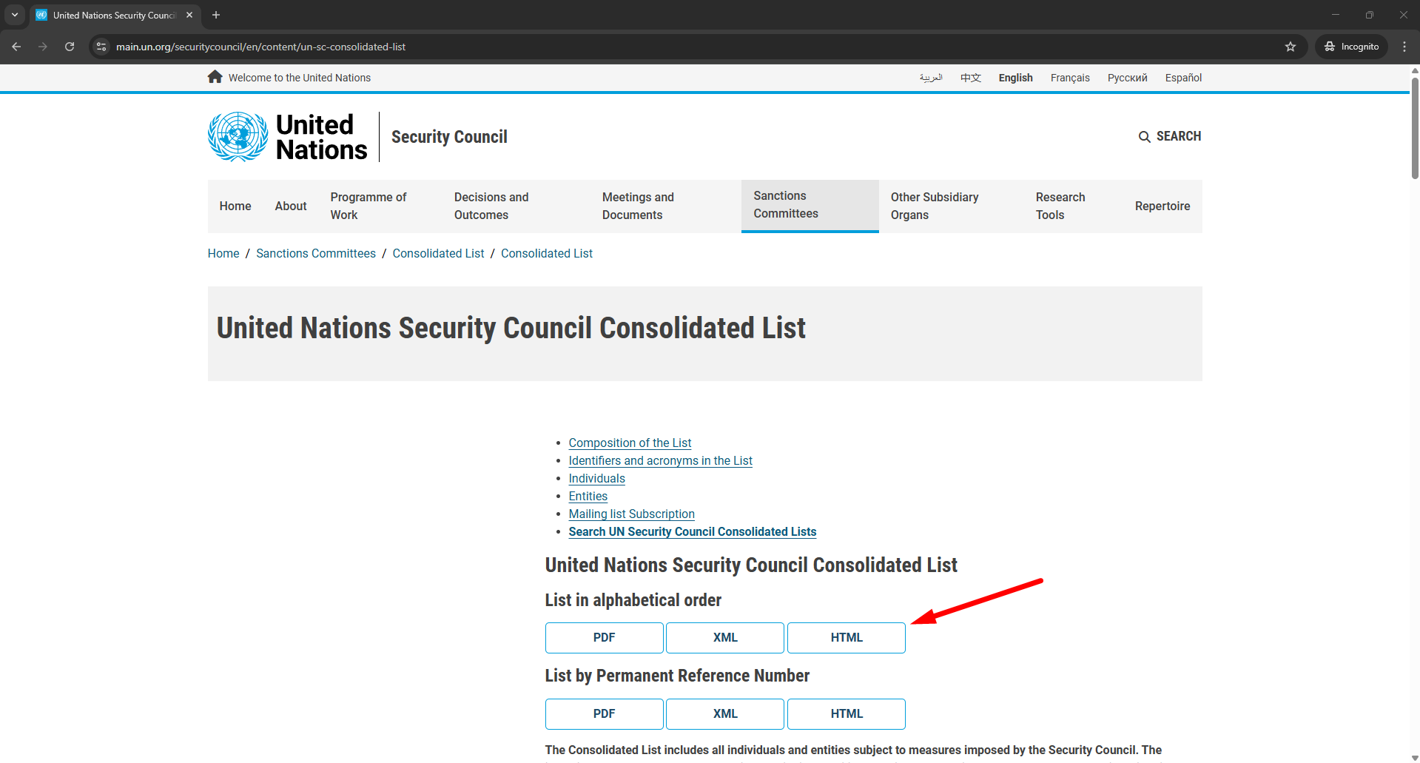
Task: Download alphabetical list as XML
Action: 725,638
